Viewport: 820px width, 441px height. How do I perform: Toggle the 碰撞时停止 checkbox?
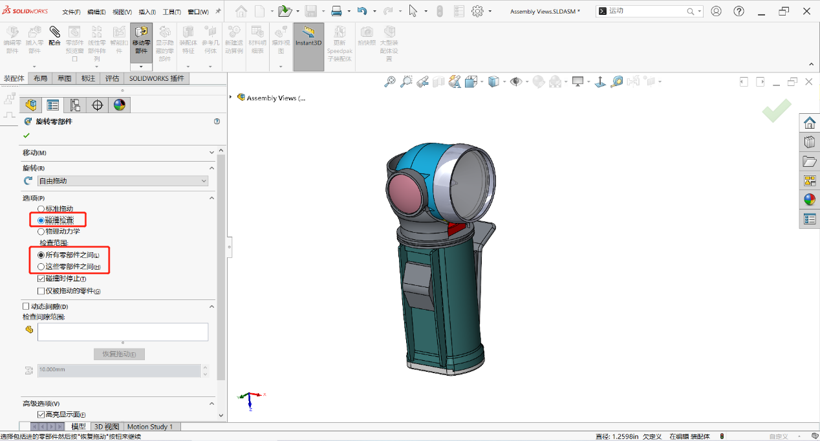click(41, 279)
